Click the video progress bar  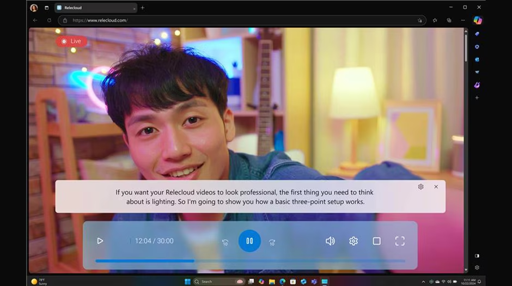[250, 261]
